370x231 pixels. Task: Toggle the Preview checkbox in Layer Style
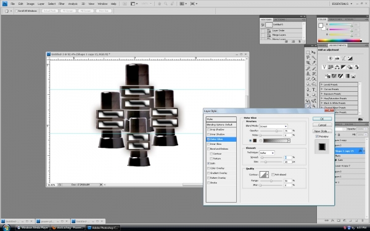pos(317,137)
